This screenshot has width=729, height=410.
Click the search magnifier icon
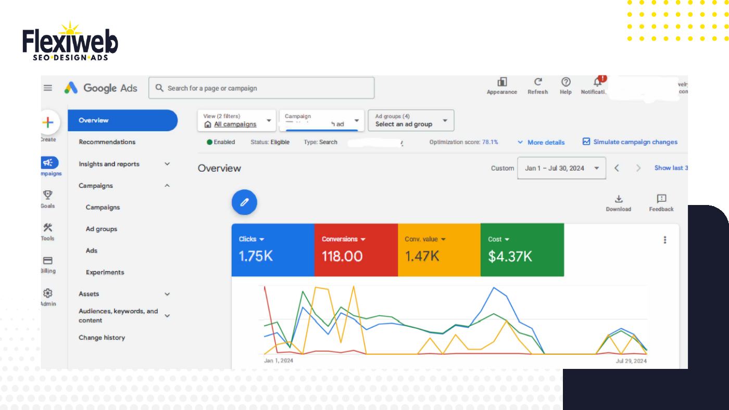coord(159,88)
